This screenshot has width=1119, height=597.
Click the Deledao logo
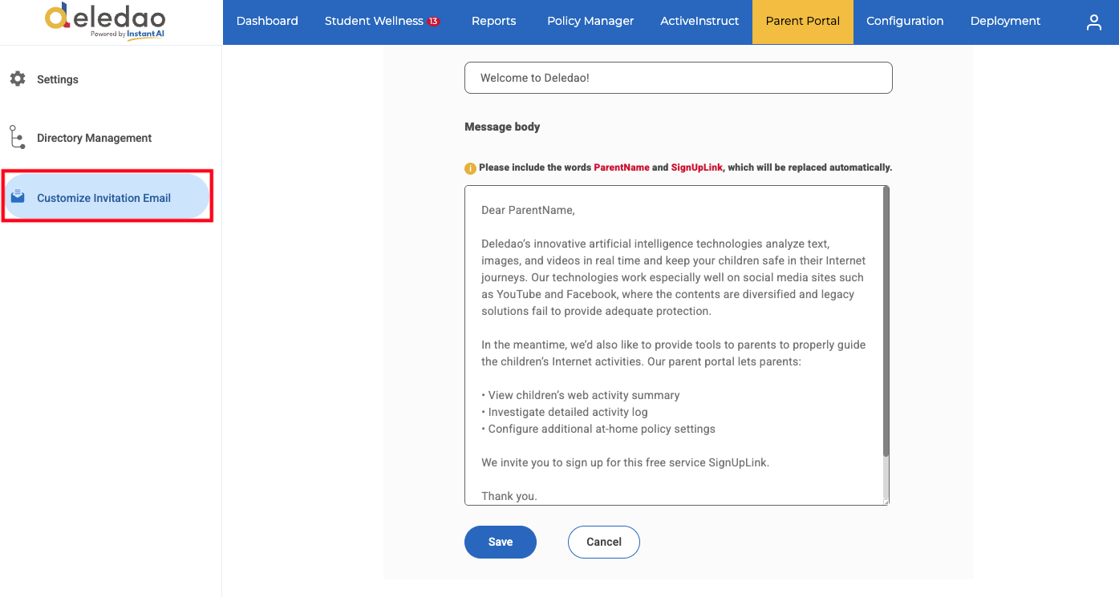point(105,20)
